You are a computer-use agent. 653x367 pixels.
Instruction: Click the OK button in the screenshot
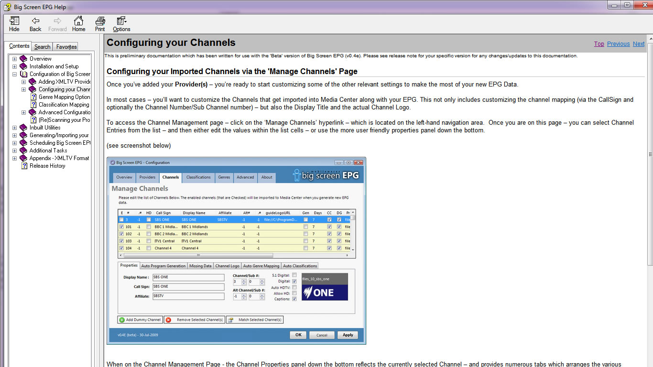click(298, 335)
